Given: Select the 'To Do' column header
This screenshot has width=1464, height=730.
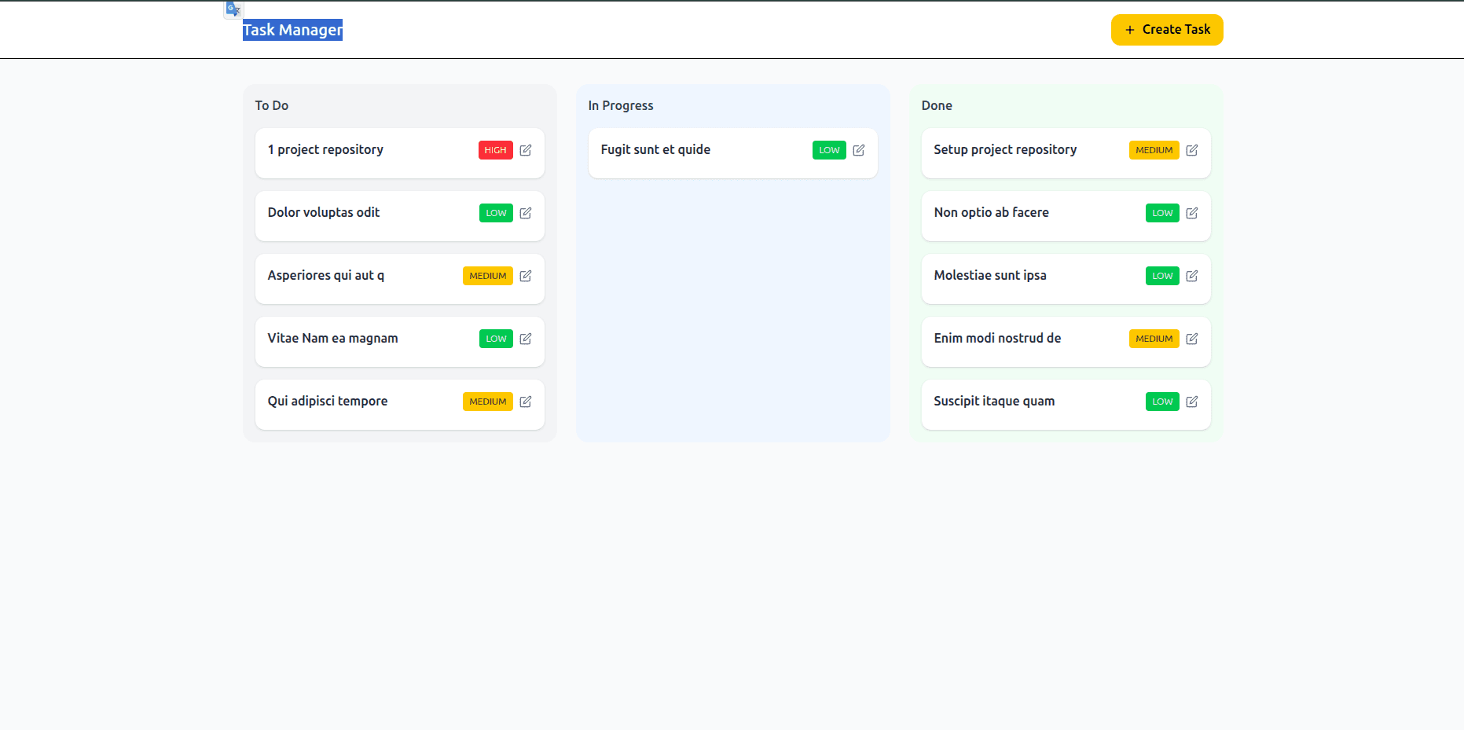Looking at the screenshot, I should pos(271,105).
